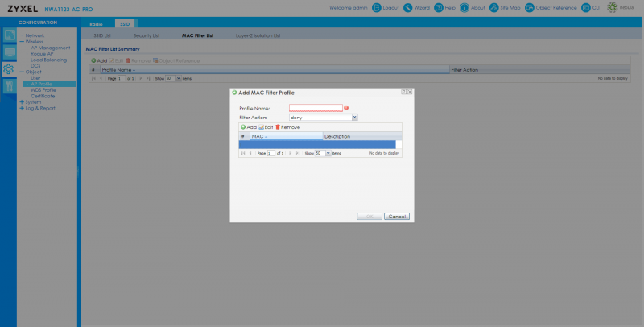Click the Logout icon in header
The height and width of the screenshot is (327, 644).
[377, 8]
